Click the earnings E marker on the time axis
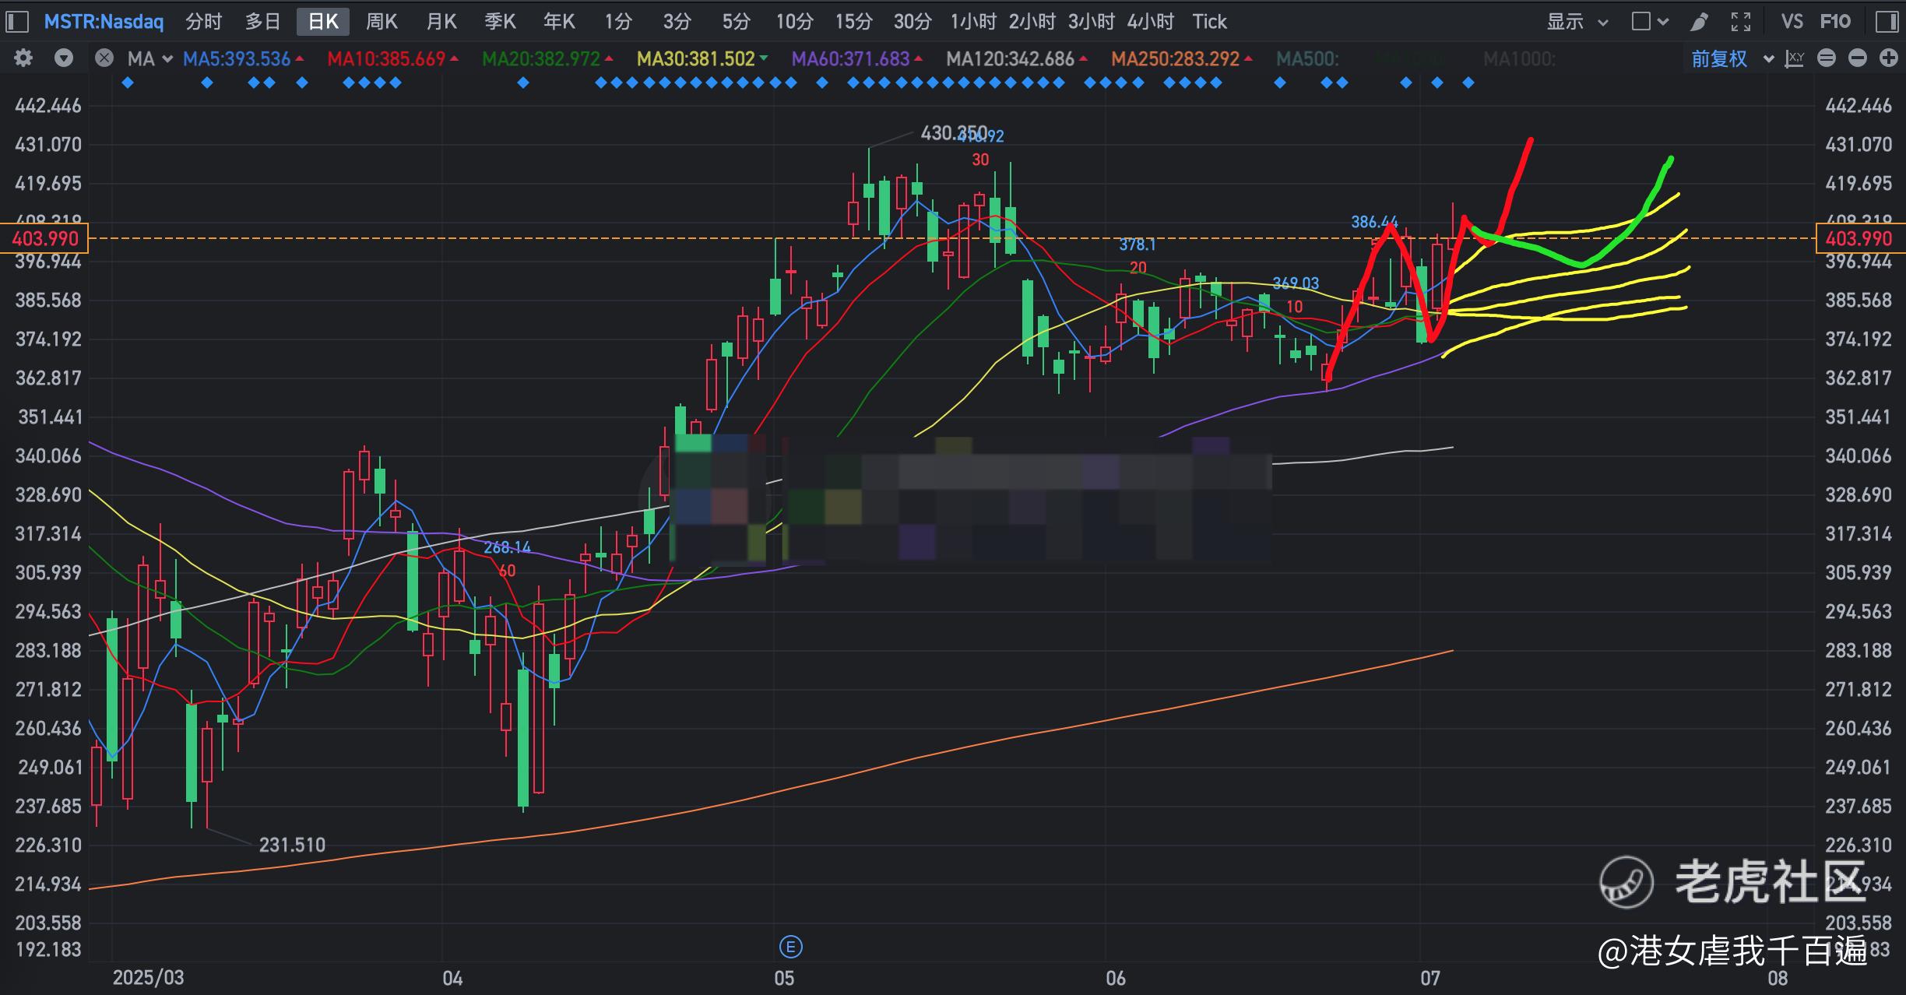This screenshot has width=1906, height=995. click(x=790, y=948)
